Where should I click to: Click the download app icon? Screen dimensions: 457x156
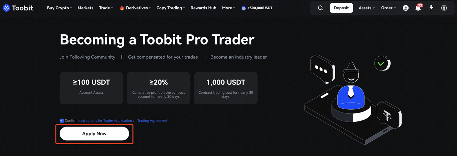[x=431, y=8]
